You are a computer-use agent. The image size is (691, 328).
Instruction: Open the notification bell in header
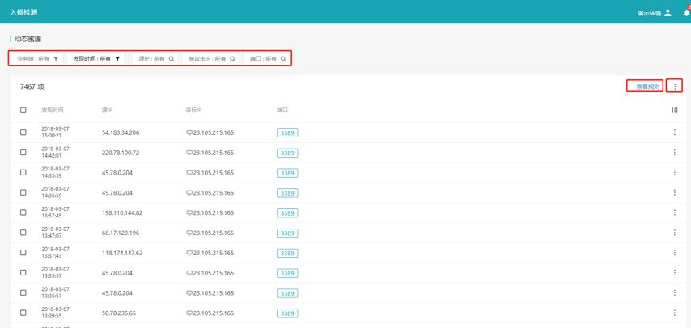coord(682,13)
